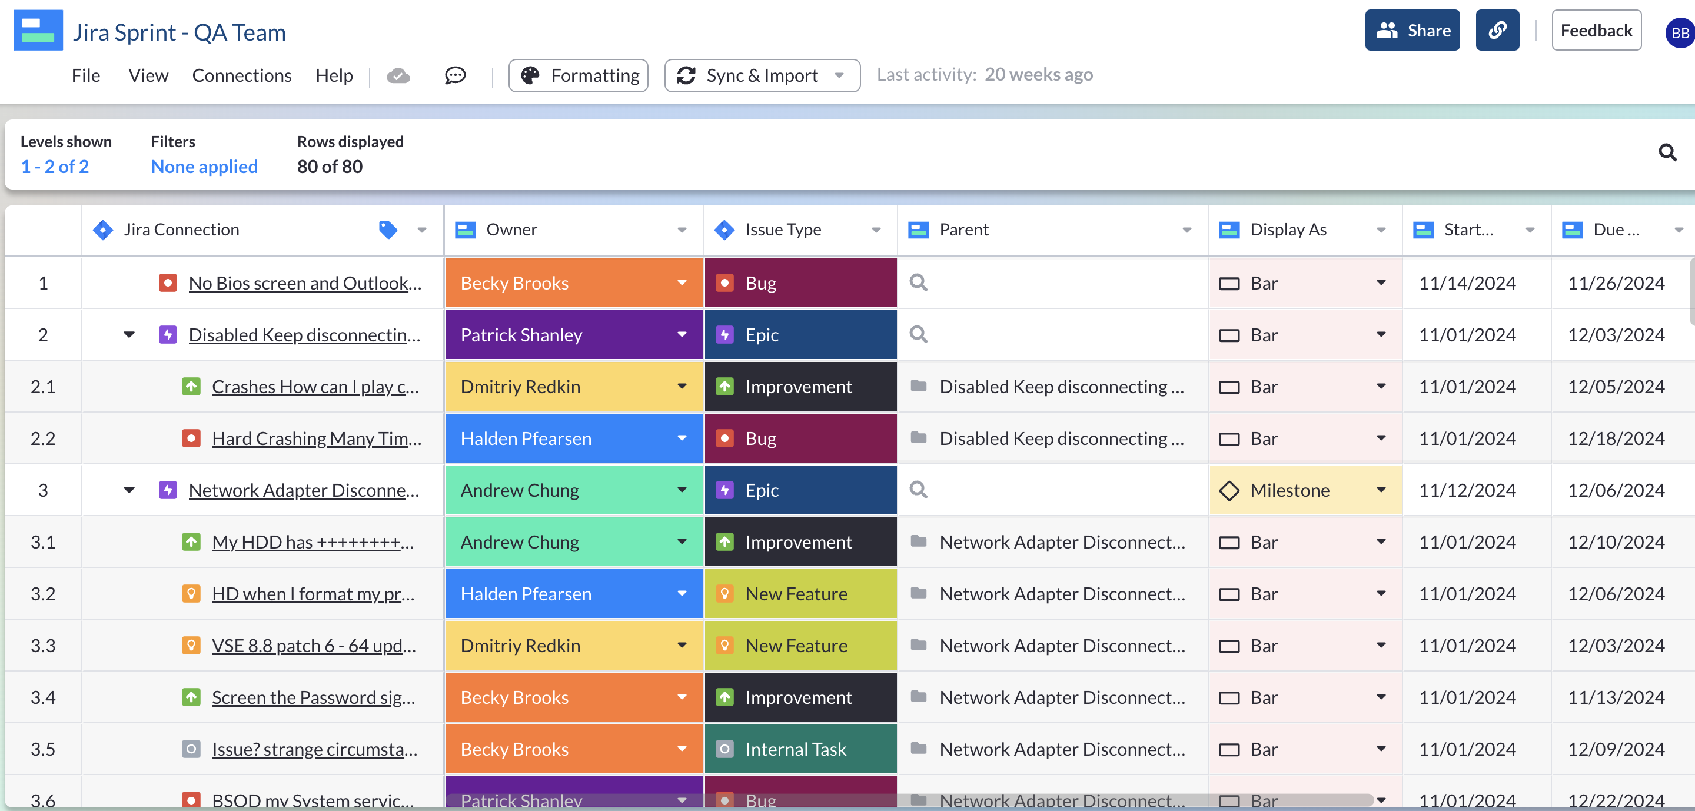Screen dimensions: 1695x811
Task: Open the Issue Type column header dropdown
Action: click(x=876, y=230)
